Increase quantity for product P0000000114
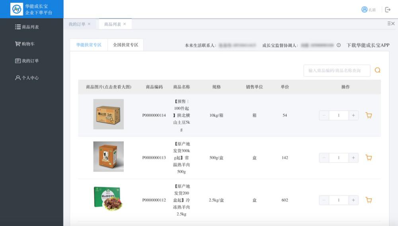 353,115
